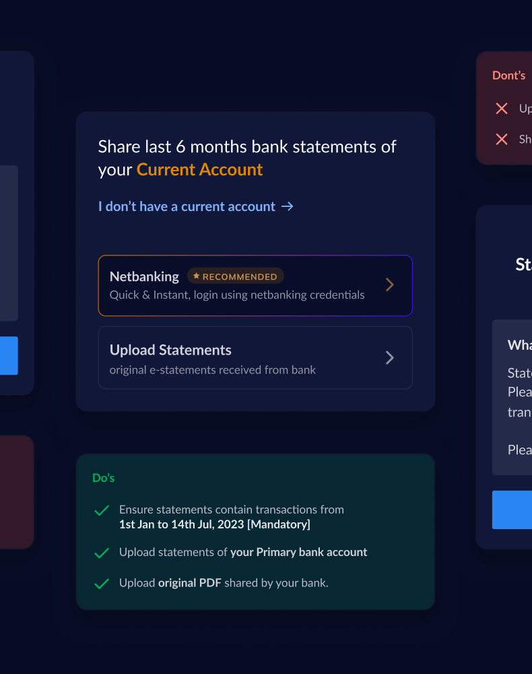Click the checkmark next to Primary bank account tip
This screenshot has height=674, width=532.
pos(102,552)
